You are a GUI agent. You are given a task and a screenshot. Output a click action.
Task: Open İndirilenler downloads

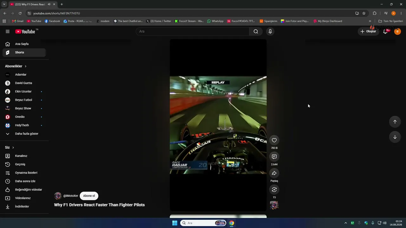click(x=24, y=206)
